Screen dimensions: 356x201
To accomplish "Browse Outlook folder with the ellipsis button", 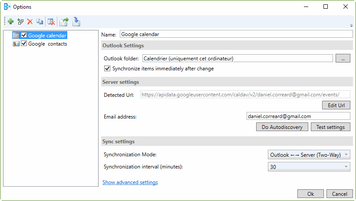I will [343, 59].
